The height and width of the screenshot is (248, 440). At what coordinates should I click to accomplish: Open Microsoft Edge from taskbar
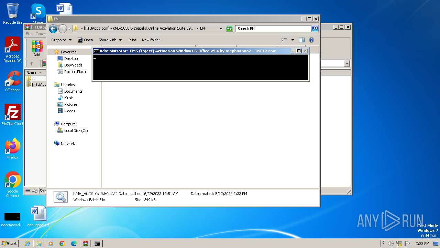[74, 244]
